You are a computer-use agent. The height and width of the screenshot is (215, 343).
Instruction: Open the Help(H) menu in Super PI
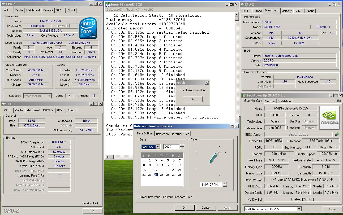pos(148,10)
